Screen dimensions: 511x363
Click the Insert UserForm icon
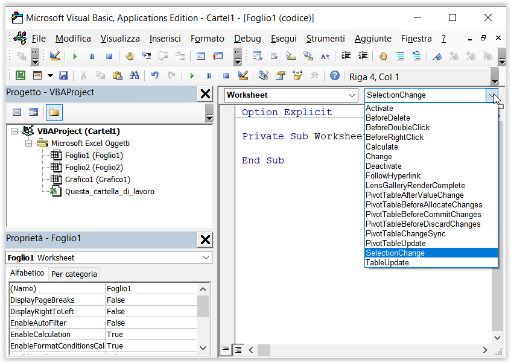37,76
